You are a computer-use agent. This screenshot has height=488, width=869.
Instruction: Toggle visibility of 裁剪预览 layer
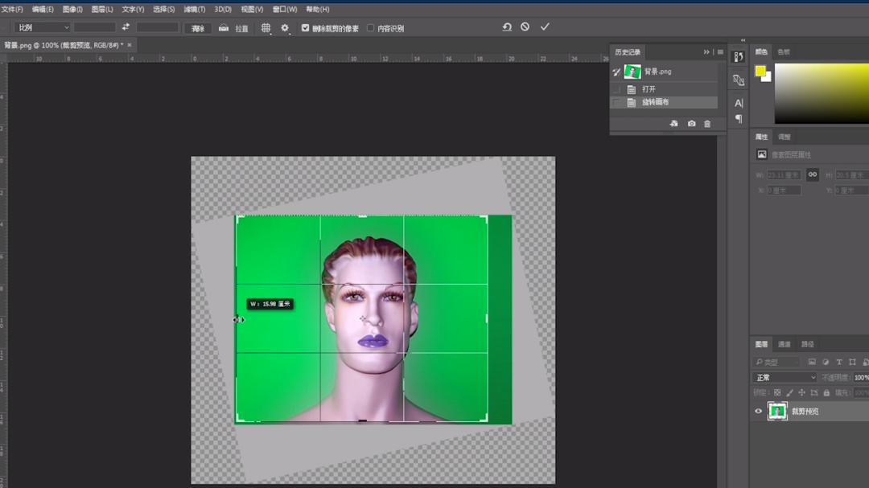(758, 411)
